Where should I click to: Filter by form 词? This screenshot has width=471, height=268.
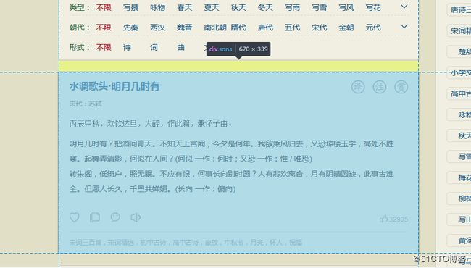point(154,47)
